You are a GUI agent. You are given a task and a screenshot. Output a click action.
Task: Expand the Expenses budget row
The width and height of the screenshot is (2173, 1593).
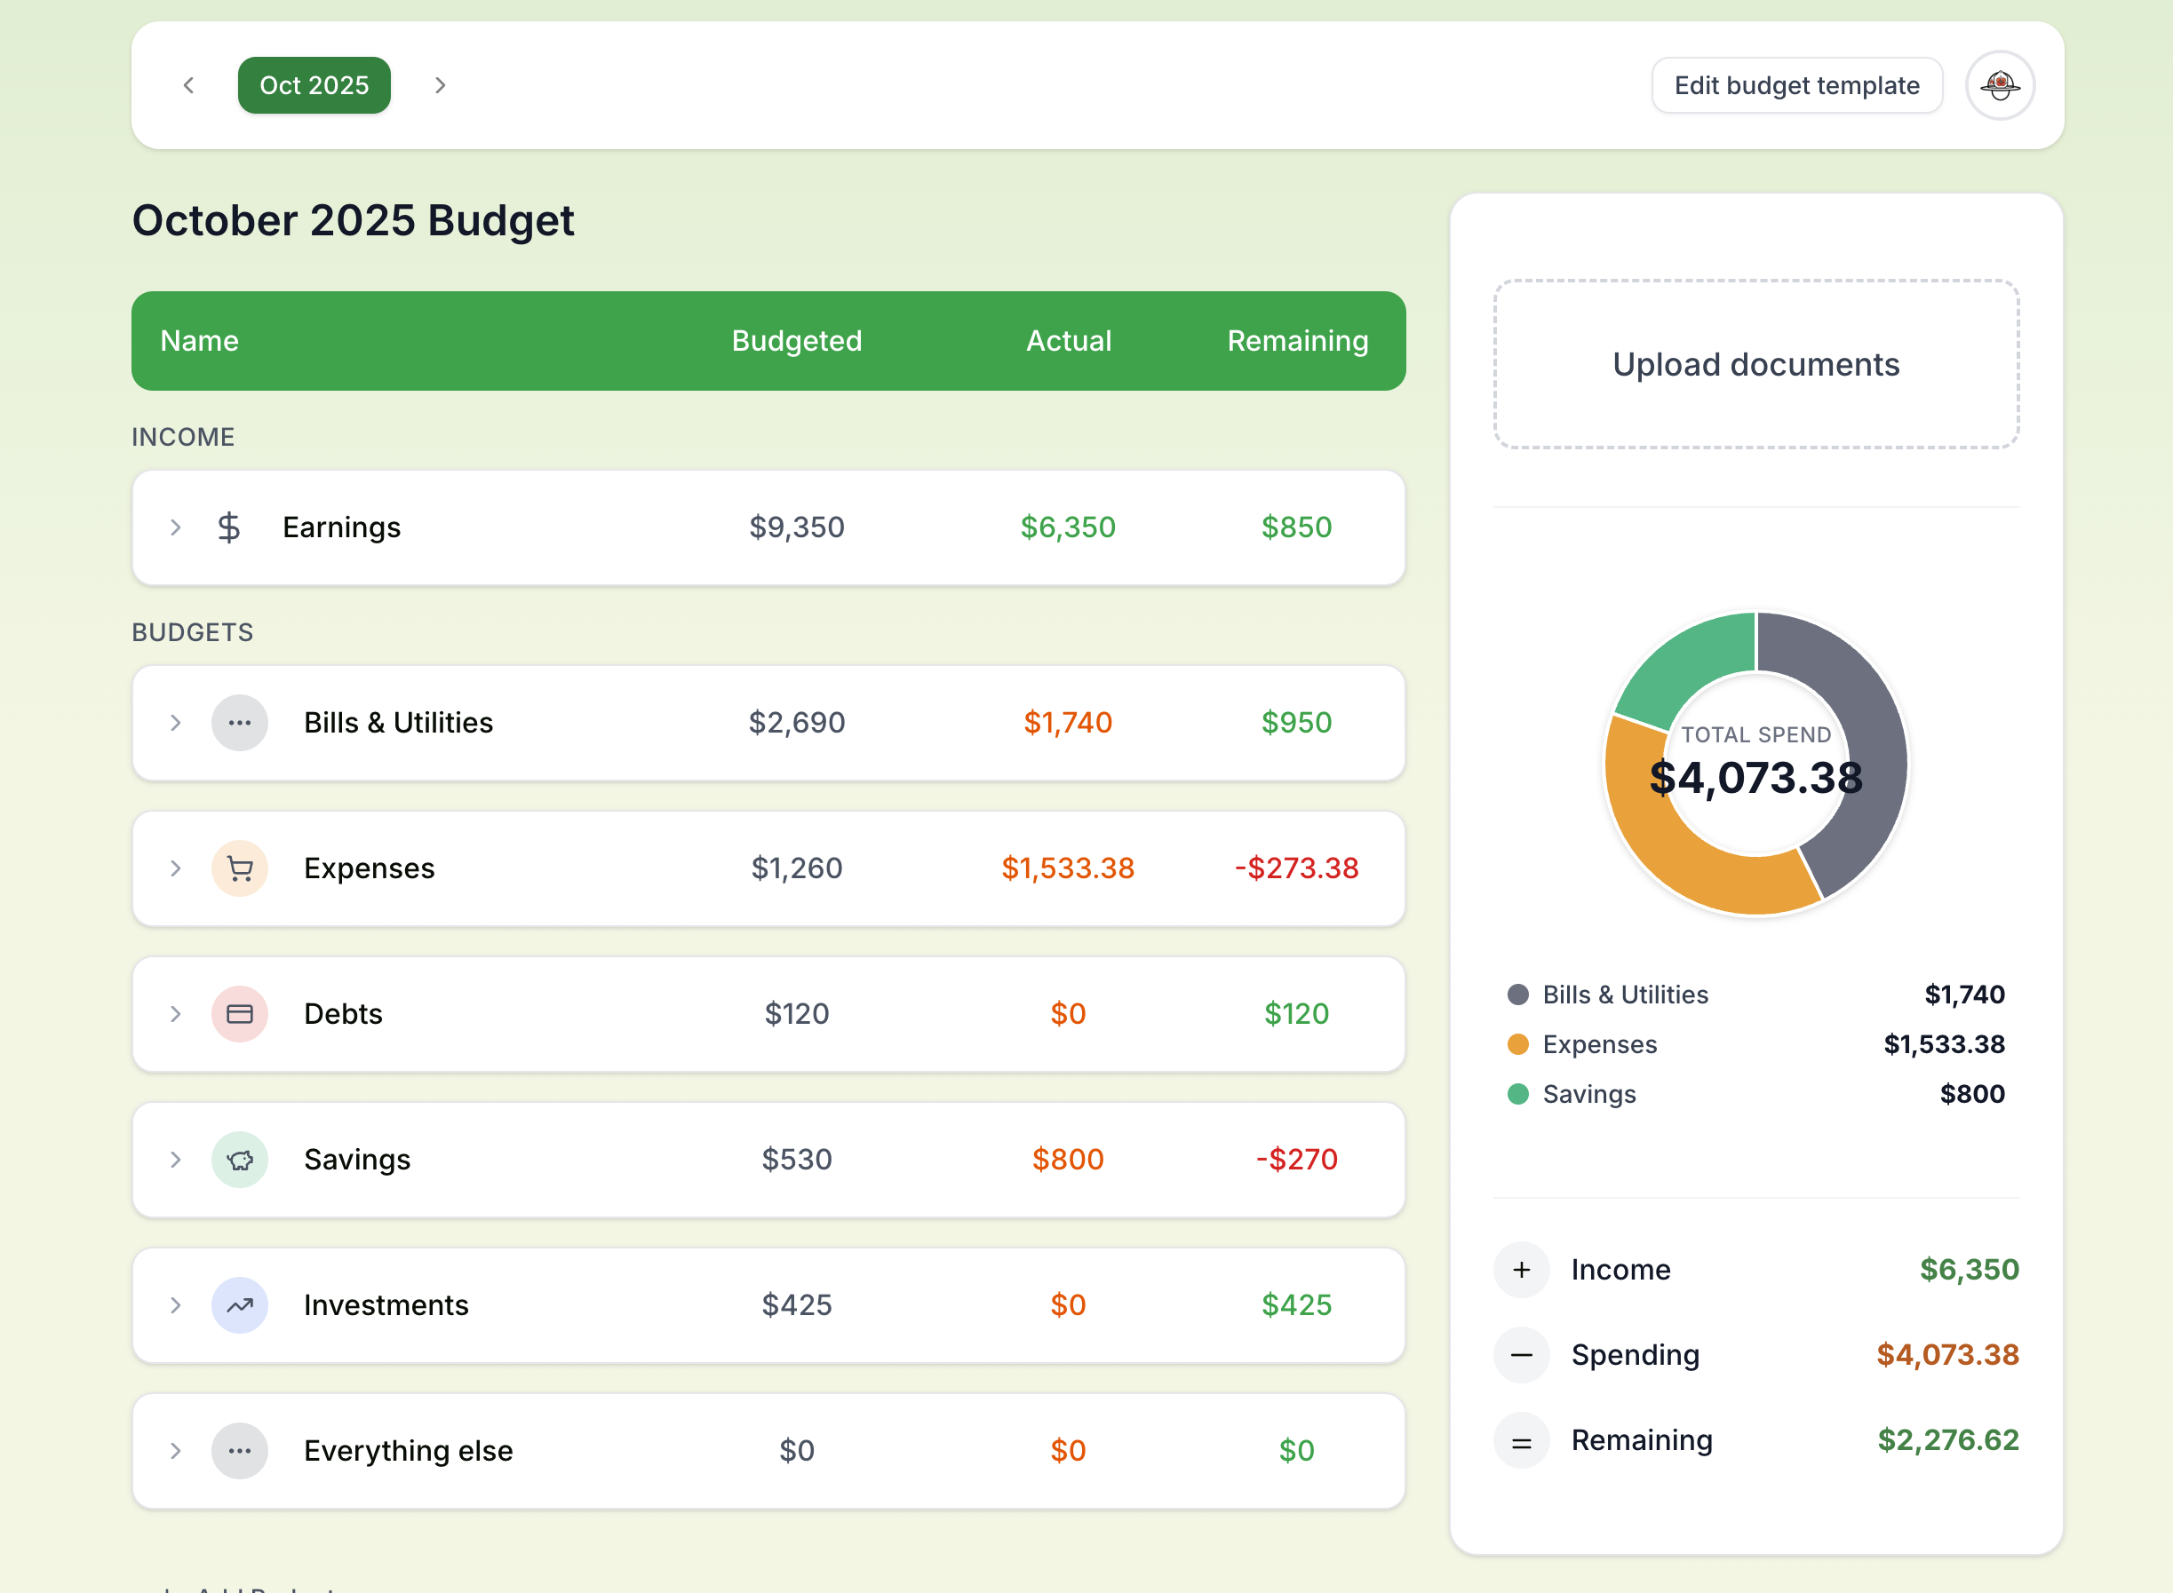tap(176, 868)
